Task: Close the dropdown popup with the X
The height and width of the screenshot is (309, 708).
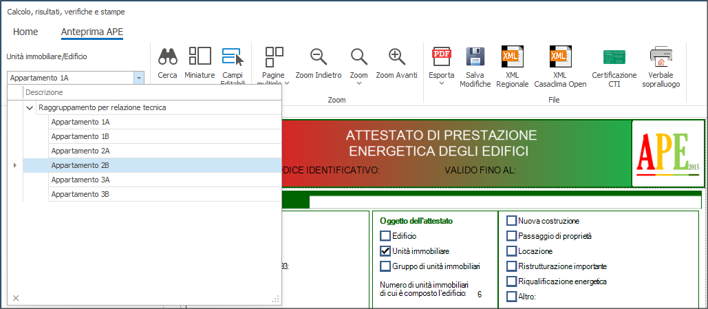Action: (16, 298)
